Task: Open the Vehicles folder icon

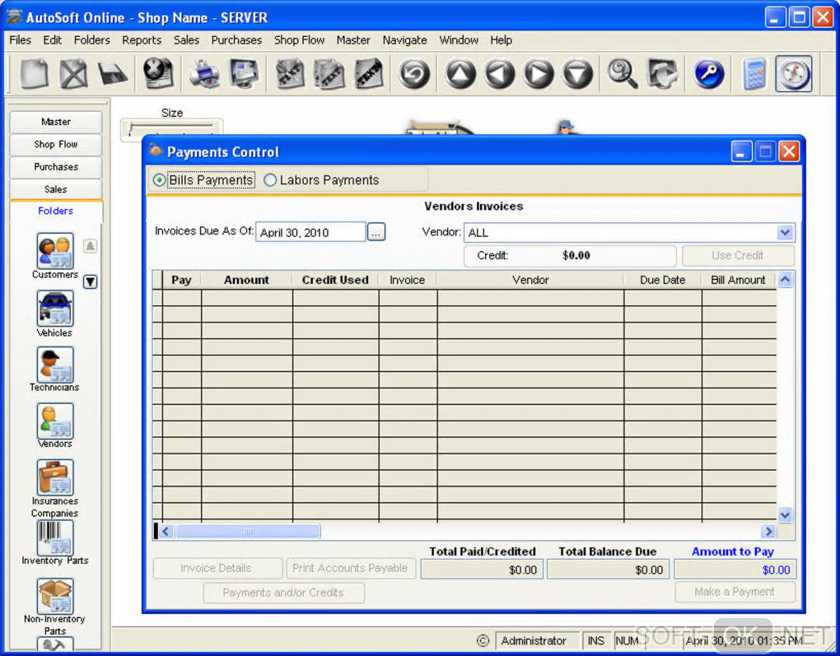Action: (55, 309)
